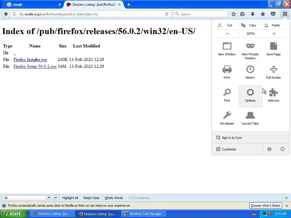Click the Last Modified column header
291x218 pixels.
(86, 46)
